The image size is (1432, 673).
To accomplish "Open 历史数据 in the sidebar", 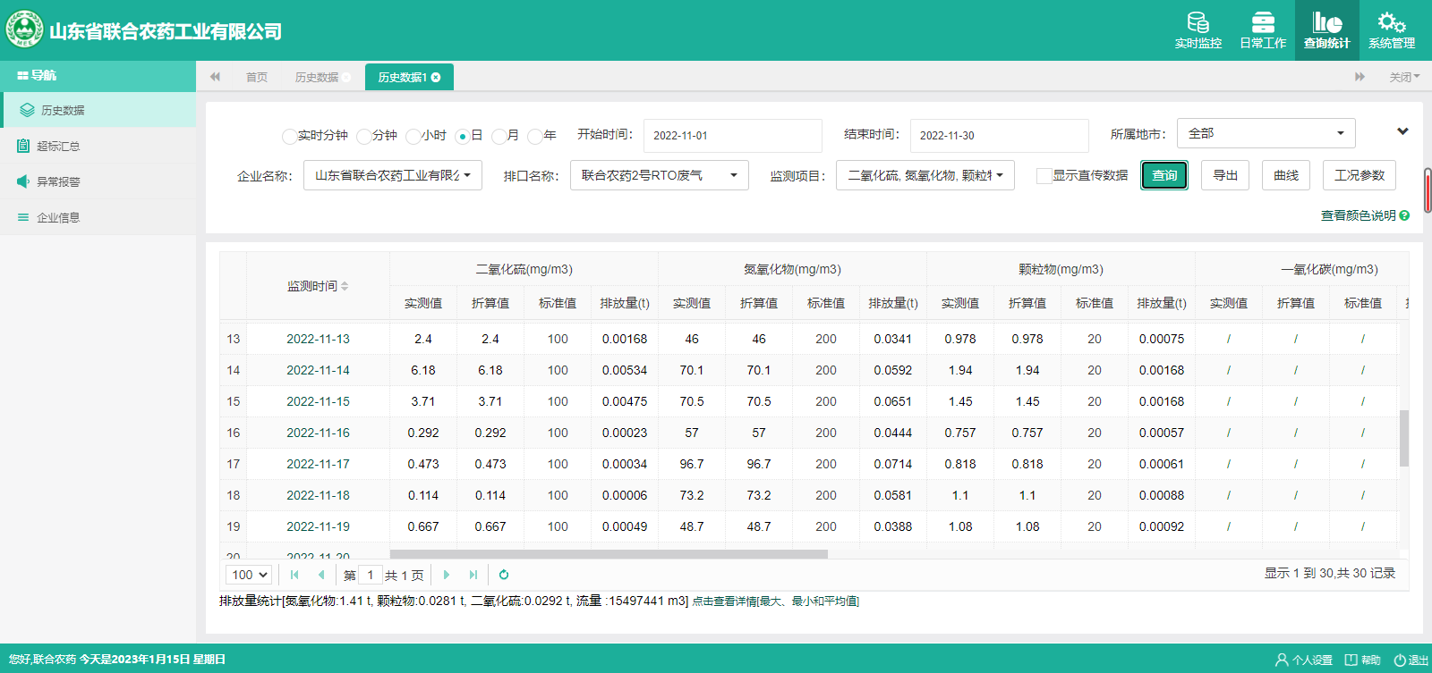I will [x=98, y=110].
